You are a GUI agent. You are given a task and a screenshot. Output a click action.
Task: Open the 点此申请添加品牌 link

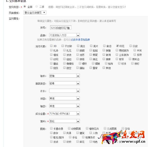tap(80, 40)
